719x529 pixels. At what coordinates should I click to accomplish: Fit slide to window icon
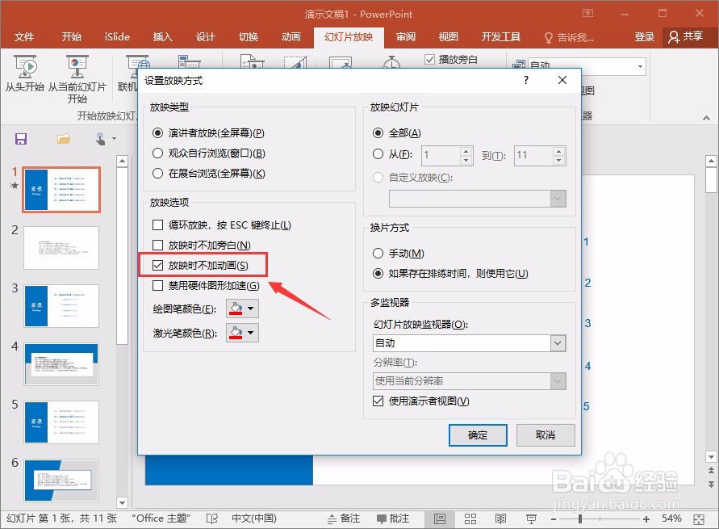point(698,519)
